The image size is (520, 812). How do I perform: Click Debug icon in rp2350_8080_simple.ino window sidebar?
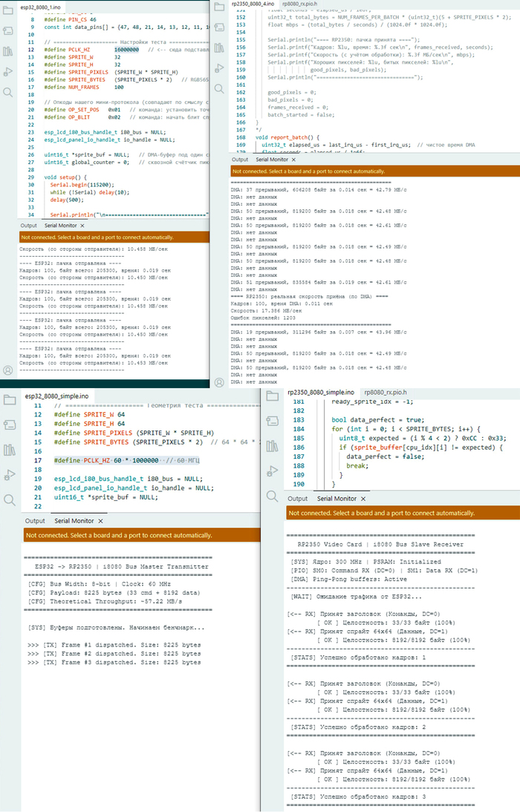point(272,471)
